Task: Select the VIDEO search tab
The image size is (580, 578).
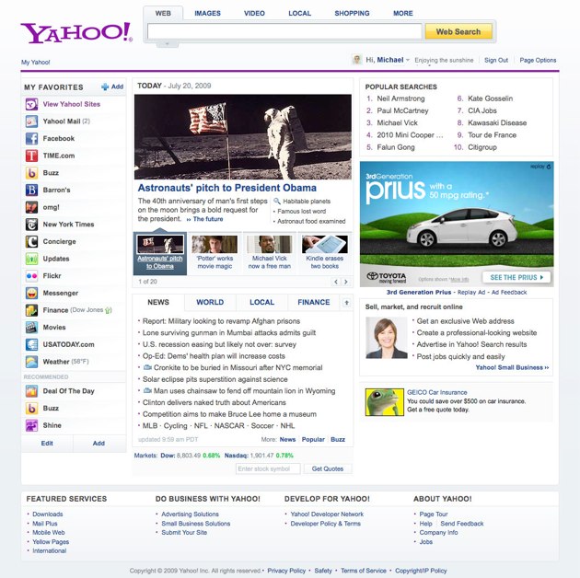Action: pyautogui.click(x=254, y=13)
